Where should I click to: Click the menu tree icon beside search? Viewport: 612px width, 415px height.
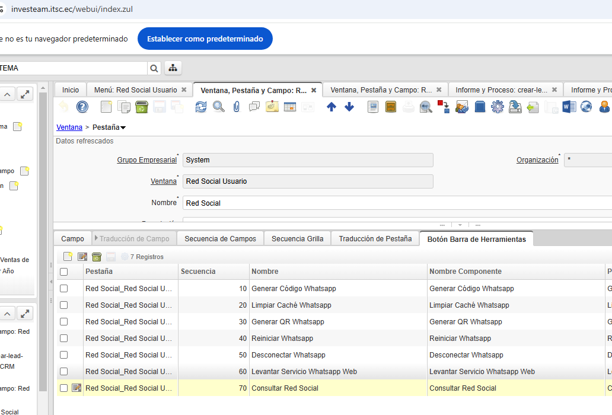(173, 68)
